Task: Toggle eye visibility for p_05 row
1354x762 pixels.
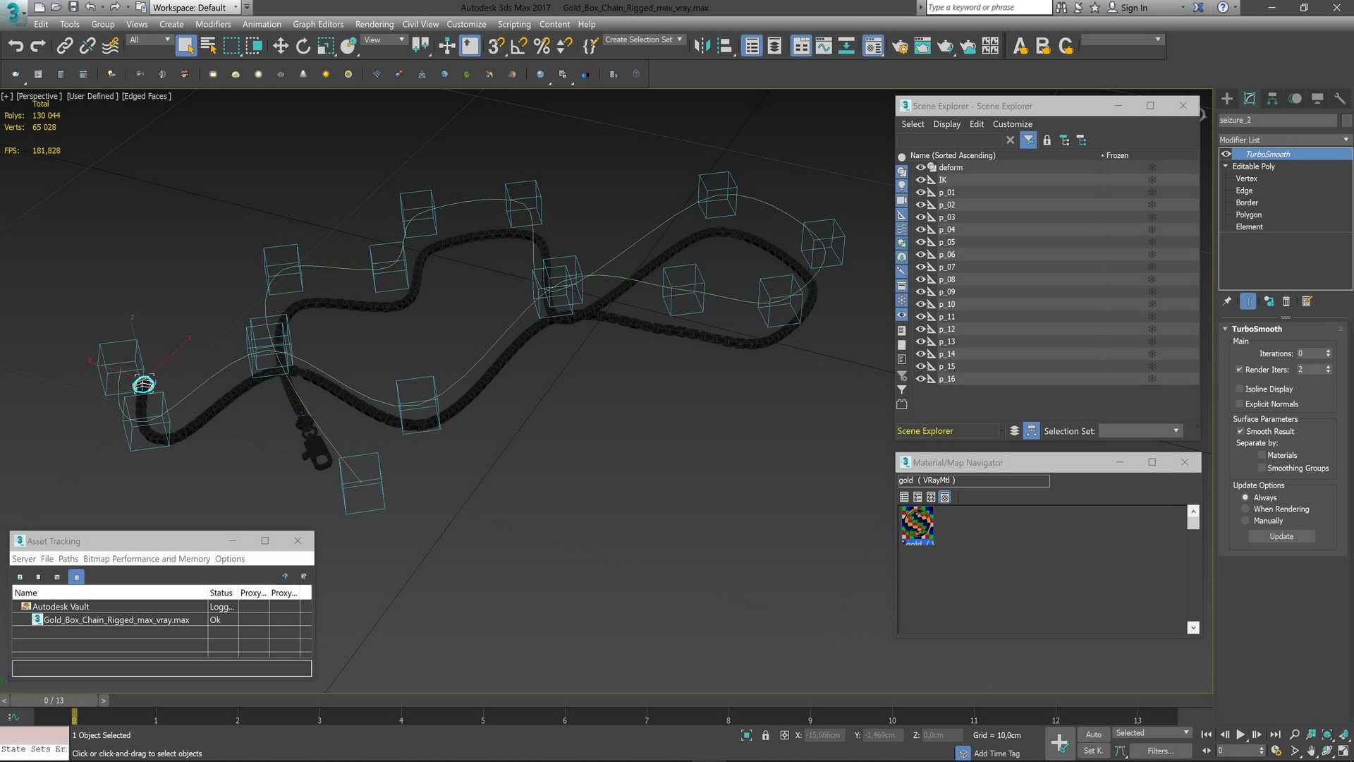Action: click(920, 242)
